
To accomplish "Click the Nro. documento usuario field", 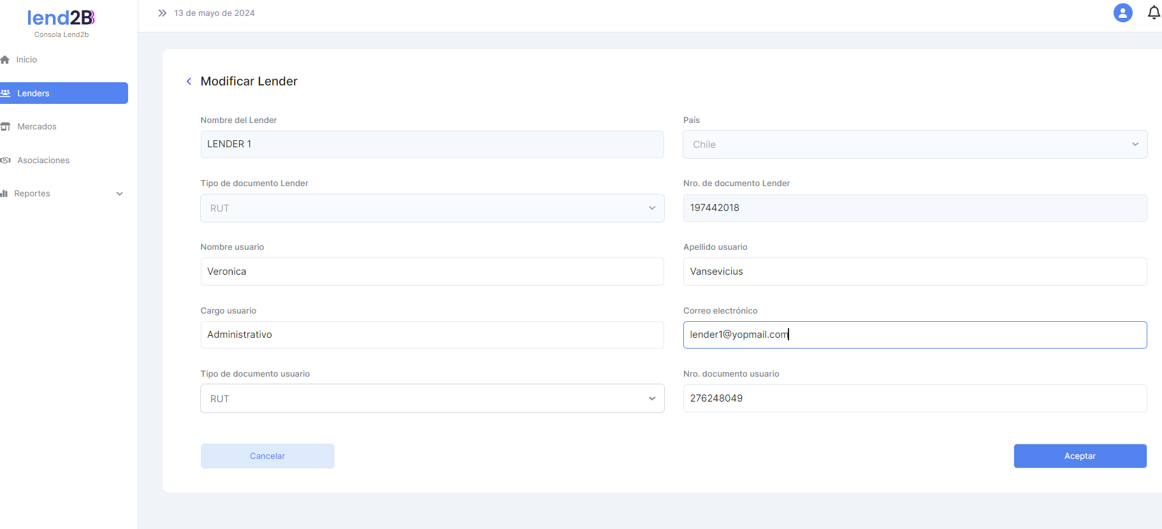I will tap(915, 398).
